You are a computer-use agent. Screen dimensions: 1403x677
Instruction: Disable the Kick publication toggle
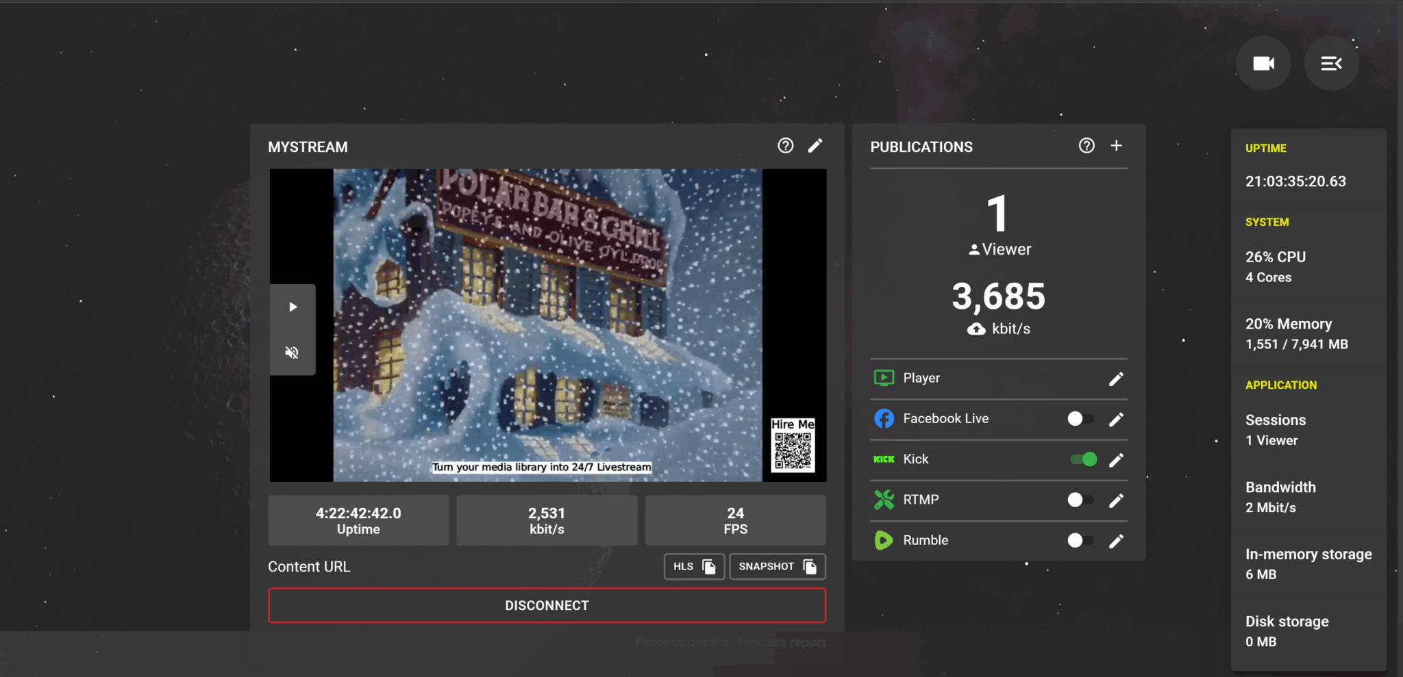click(x=1084, y=459)
